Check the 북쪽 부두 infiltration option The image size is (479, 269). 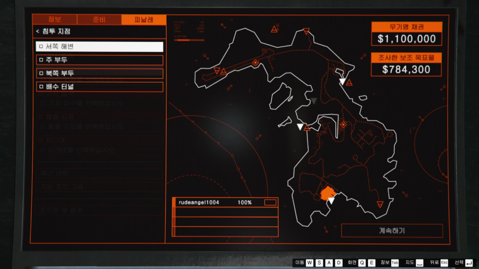pyautogui.click(x=99, y=73)
